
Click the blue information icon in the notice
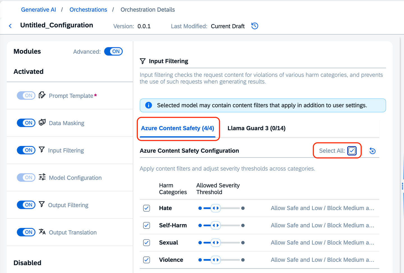pyautogui.click(x=148, y=105)
